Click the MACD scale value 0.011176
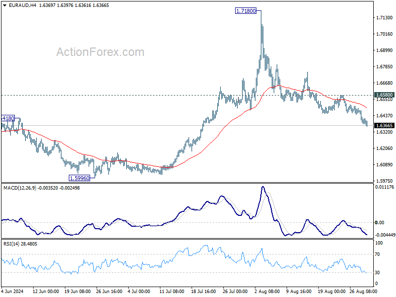Screen dimensions: 396x297 coord(385,187)
